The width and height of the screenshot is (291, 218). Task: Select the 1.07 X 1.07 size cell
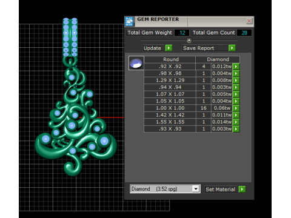[x=170, y=94]
